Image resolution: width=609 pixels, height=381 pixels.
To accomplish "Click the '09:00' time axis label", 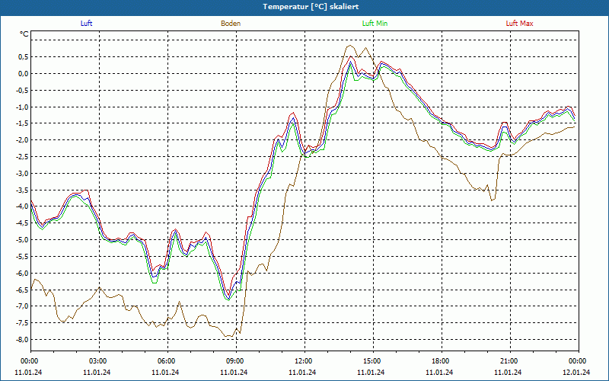I will pyautogui.click(x=236, y=361).
